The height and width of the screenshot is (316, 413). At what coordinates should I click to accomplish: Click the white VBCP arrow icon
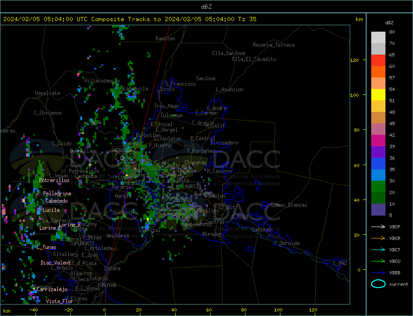[x=378, y=227]
